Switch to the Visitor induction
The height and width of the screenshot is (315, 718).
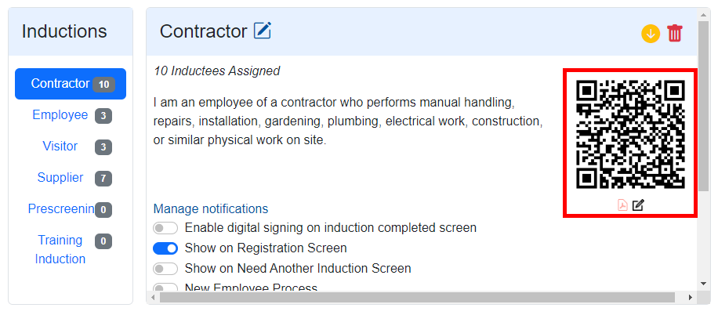[x=60, y=147]
